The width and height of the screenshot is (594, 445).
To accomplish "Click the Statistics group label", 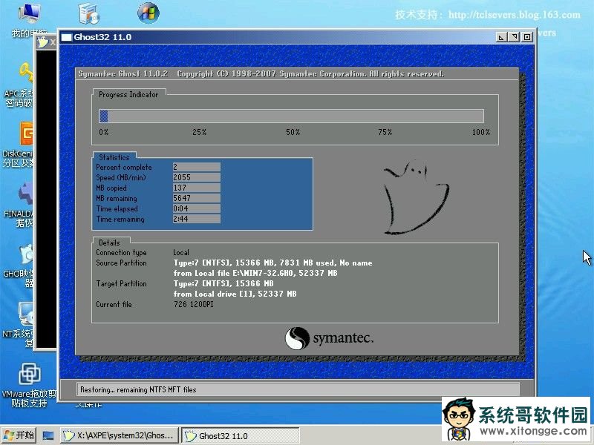I will 114,157.
